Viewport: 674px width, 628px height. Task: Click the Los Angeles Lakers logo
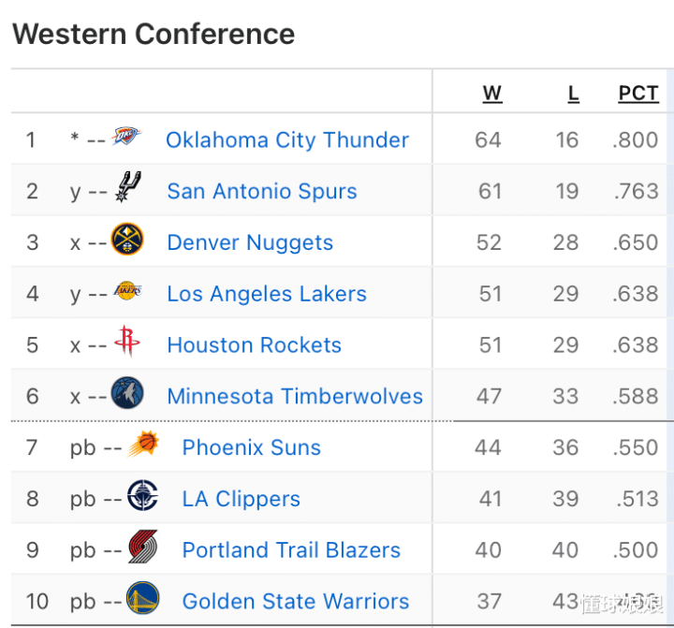click(x=127, y=292)
